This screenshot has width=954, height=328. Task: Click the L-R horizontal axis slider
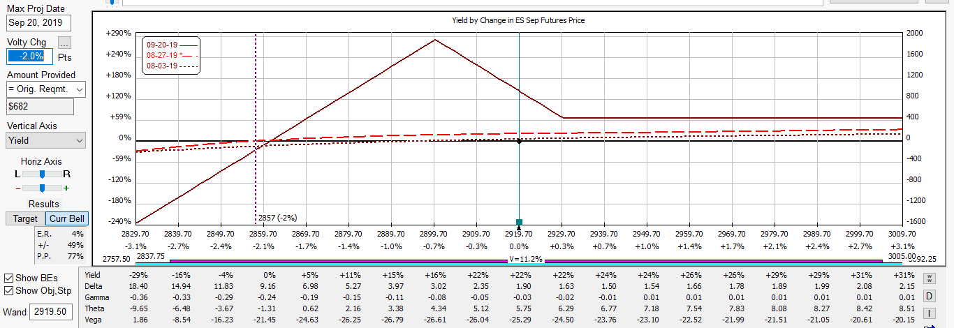tap(43, 174)
